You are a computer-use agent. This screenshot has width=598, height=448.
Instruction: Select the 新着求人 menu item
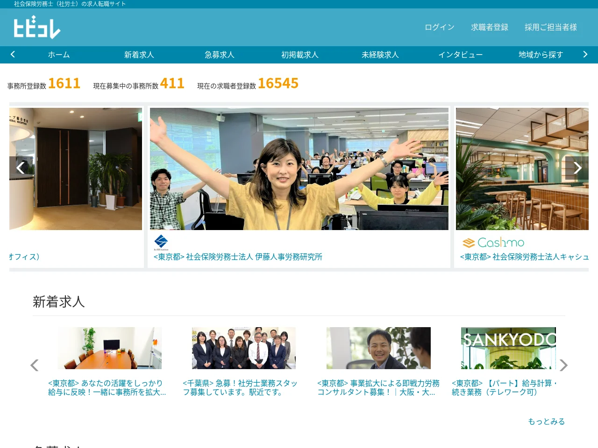(139, 55)
